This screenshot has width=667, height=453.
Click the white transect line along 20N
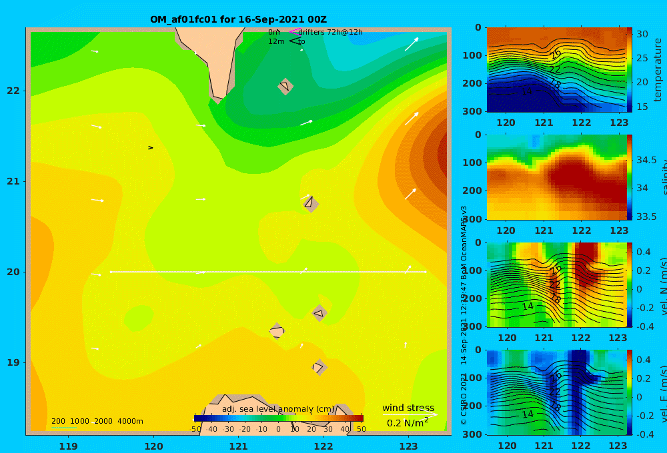268,272
